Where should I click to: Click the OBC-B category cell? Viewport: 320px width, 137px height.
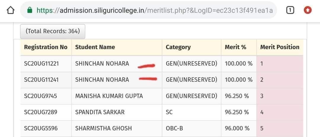coord(192,128)
